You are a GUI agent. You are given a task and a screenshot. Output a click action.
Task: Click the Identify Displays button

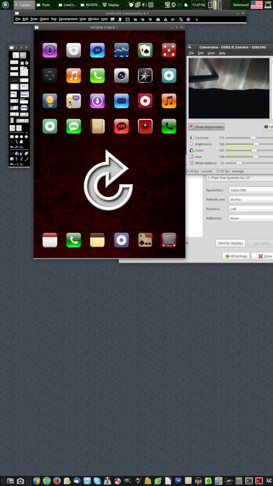231,244
